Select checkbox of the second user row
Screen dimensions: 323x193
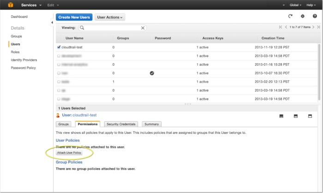point(59,56)
